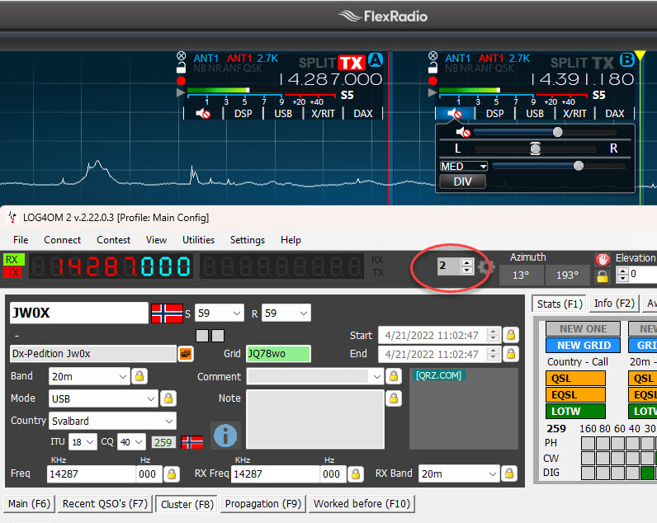Toggle the slice B lock icon
Image resolution: width=657 pixels, height=523 pixels.
pyautogui.click(x=432, y=68)
